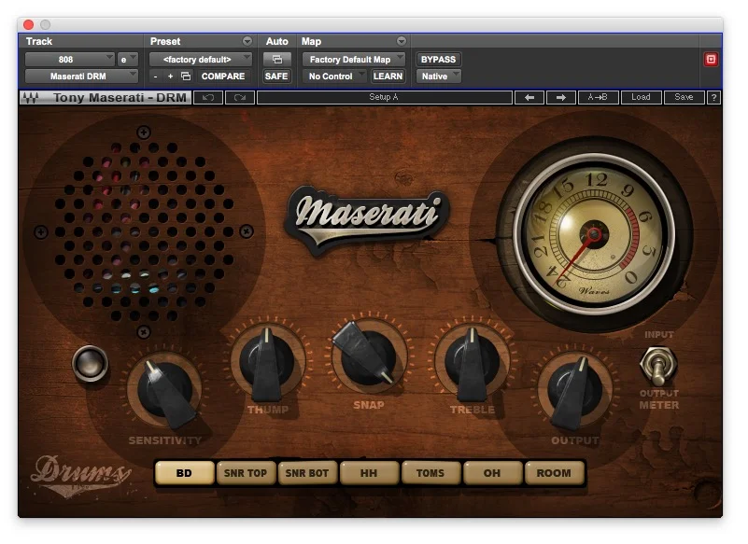
Task: Flip the Input/Output Meter toggle switch
Action: (x=658, y=366)
